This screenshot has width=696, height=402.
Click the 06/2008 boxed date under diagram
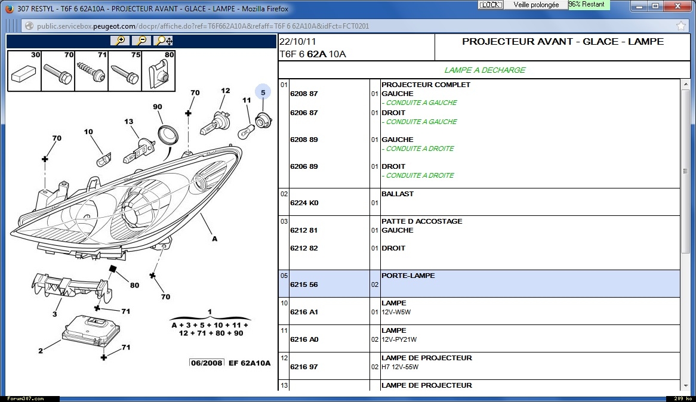tap(207, 363)
